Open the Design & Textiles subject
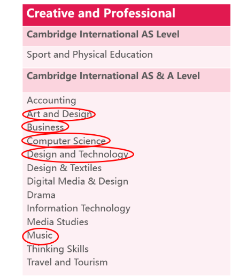This screenshot has width=247, height=277. pyautogui.click(x=64, y=168)
